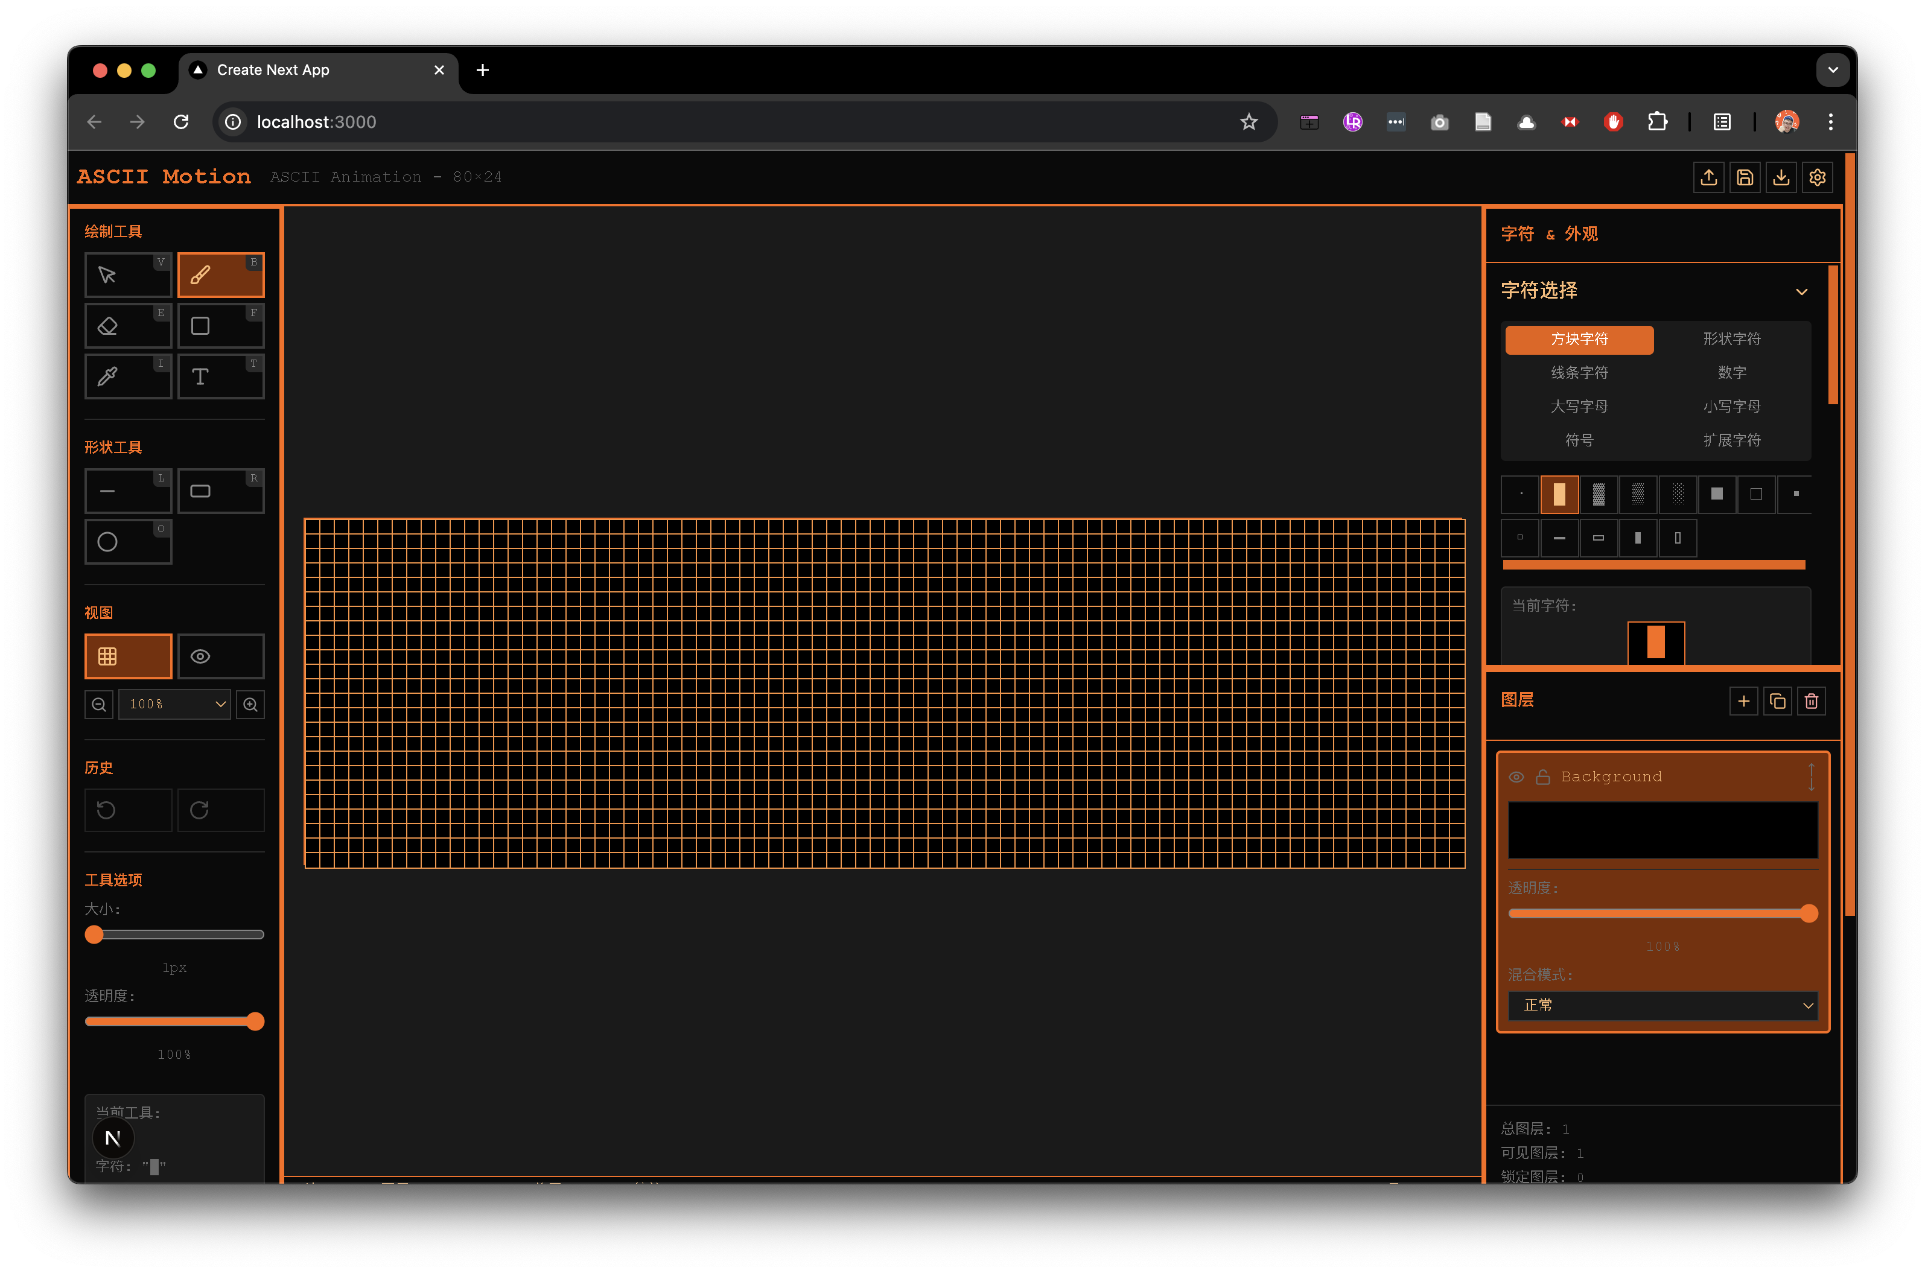Select the eraser tool
Image resolution: width=1925 pixels, height=1273 pixels.
(127, 326)
